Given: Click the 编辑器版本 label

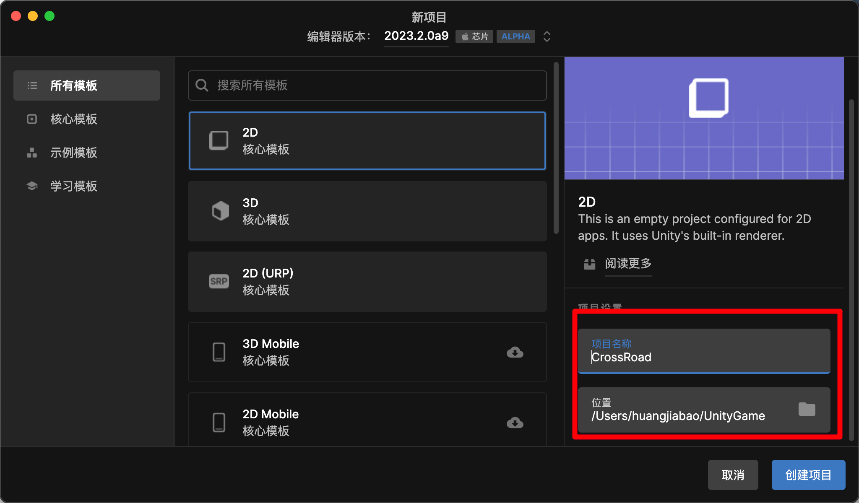Looking at the screenshot, I should click(339, 36).
